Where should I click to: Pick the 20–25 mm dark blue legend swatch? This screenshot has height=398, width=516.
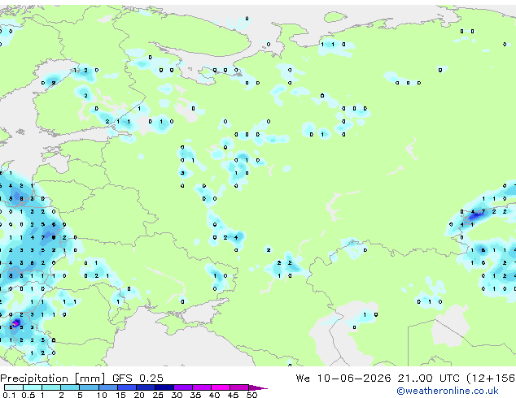146,387
